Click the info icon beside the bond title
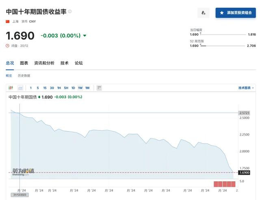 point(70,11)
